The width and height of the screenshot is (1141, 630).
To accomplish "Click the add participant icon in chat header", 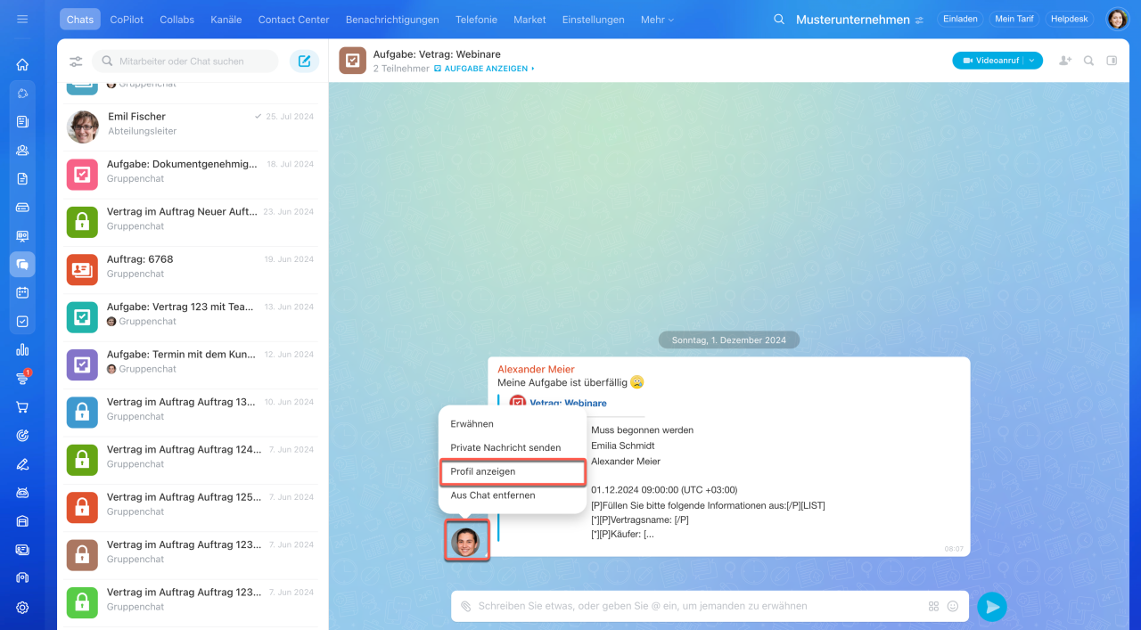I will tap(1064, 61).
